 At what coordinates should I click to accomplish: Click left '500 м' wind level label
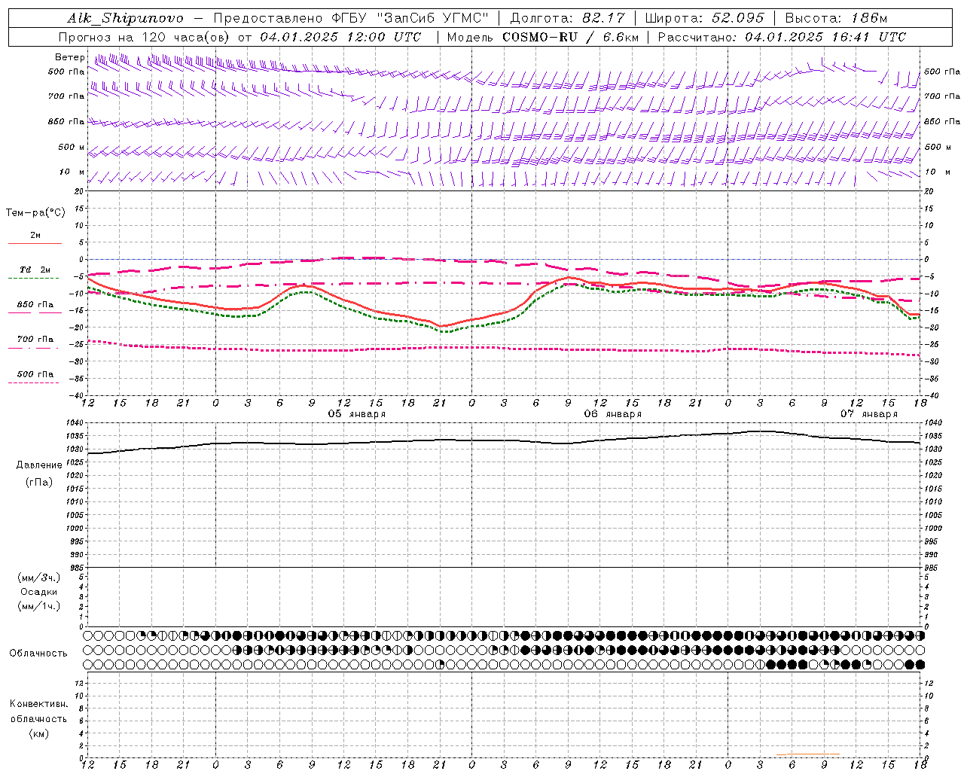tap(72, 147)
